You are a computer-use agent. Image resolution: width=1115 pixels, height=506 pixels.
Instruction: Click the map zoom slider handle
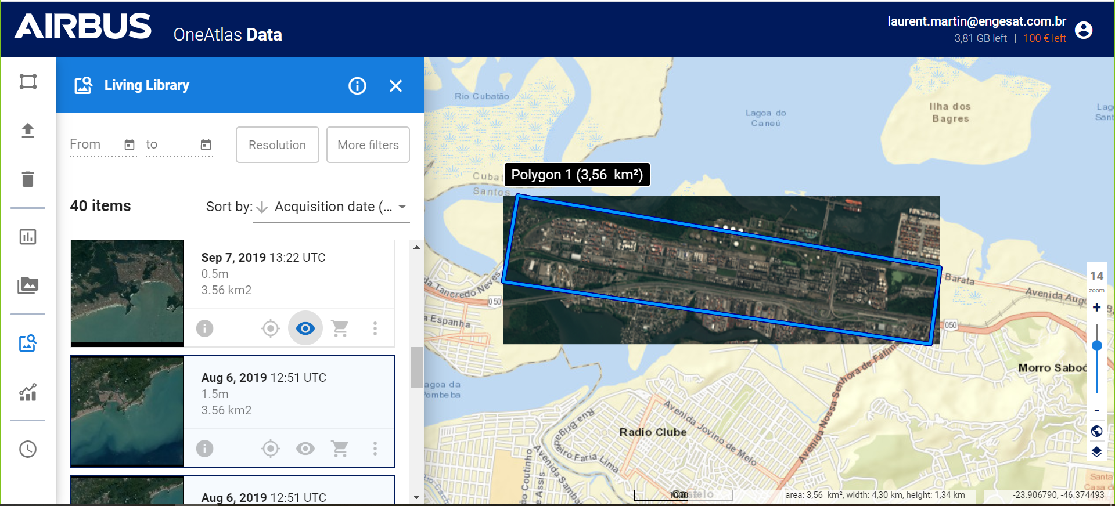[1096, 346]
